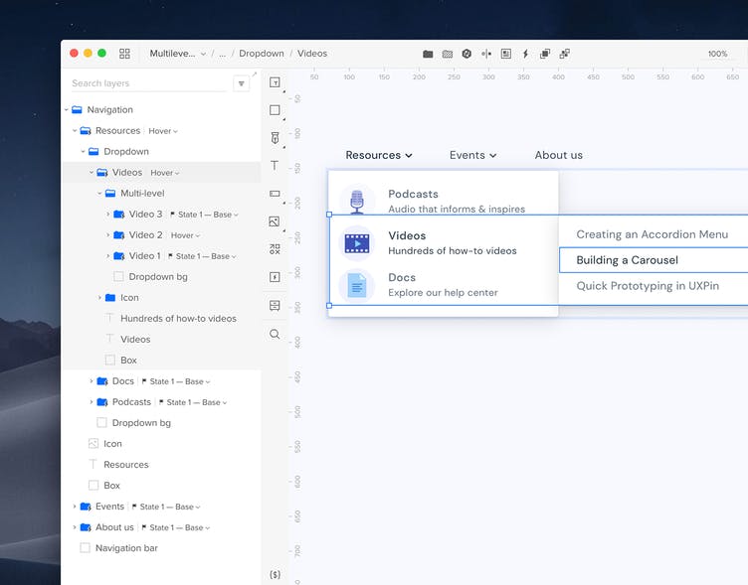Viewport: 748px width, 585px height.
Task: Expand the Video 3 layer group
Action: 108,215
